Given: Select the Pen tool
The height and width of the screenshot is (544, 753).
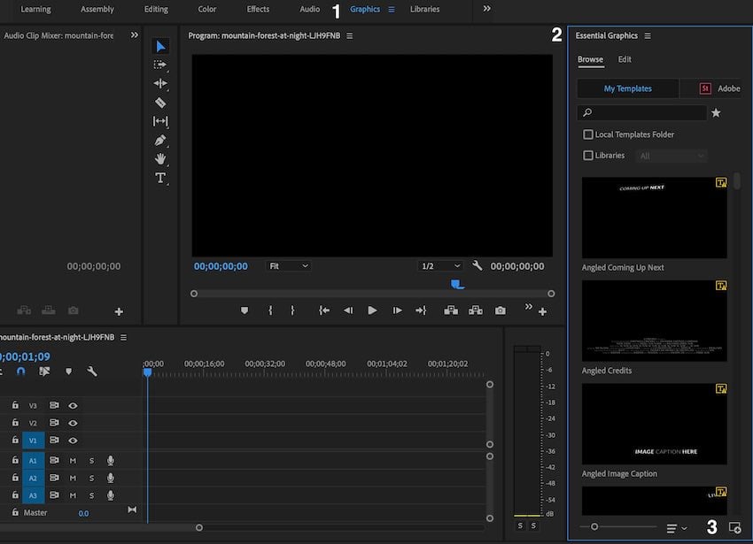Looking at the screenshot, I should coord(160,140).
